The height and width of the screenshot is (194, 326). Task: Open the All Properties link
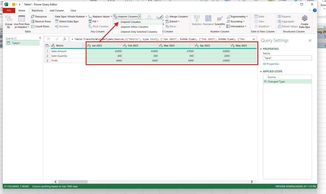pyautogui.click(x=271, y=64)
